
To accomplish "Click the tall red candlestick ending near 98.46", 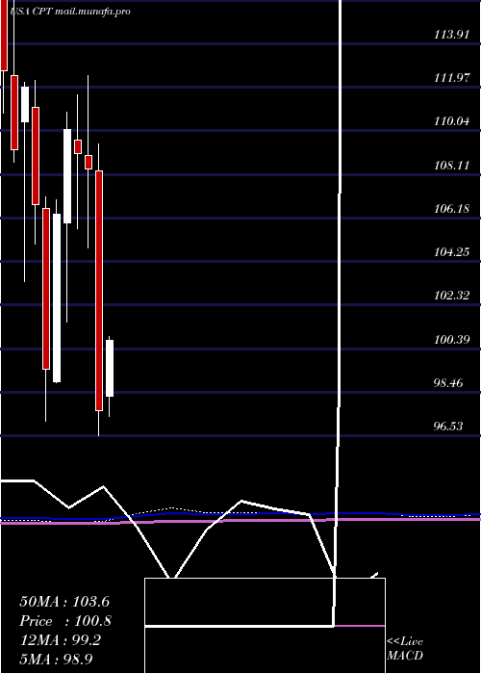I will pos(99,291).
